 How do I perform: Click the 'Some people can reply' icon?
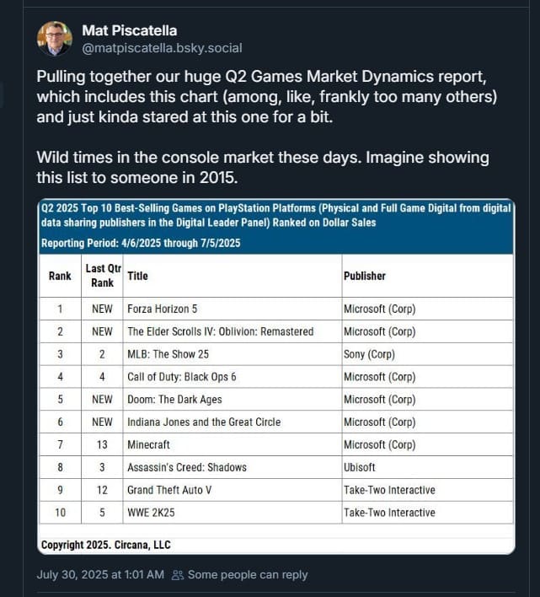178,574
